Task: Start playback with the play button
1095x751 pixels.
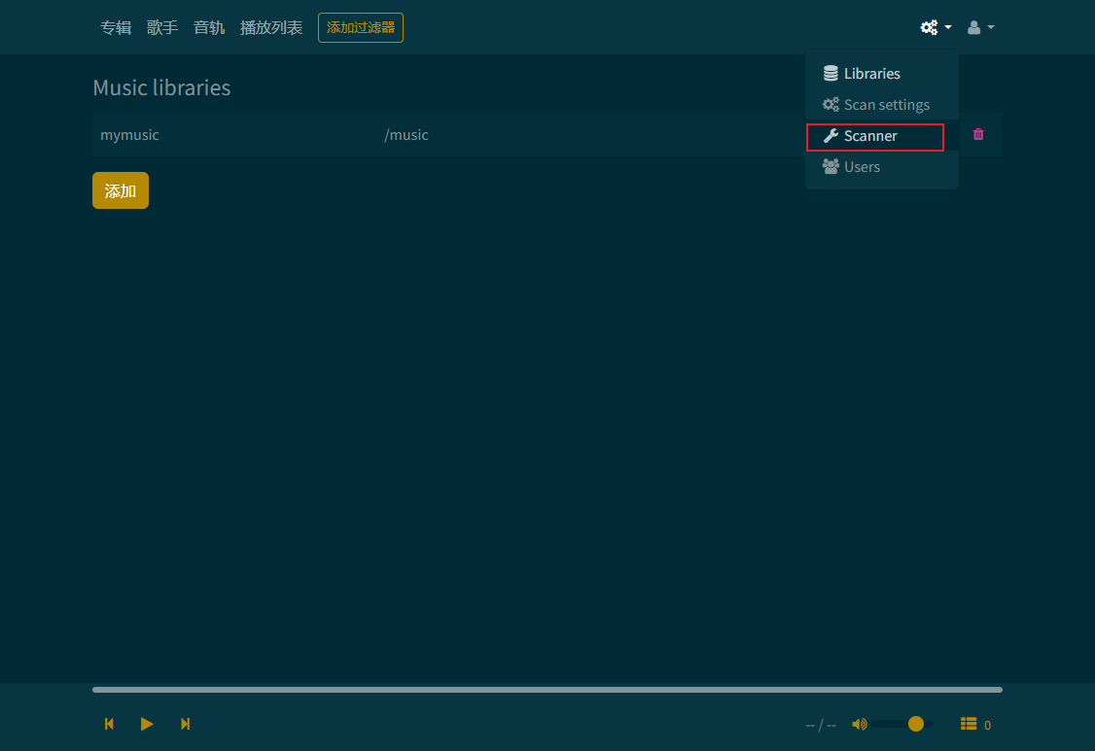Action: pos(147,724)
